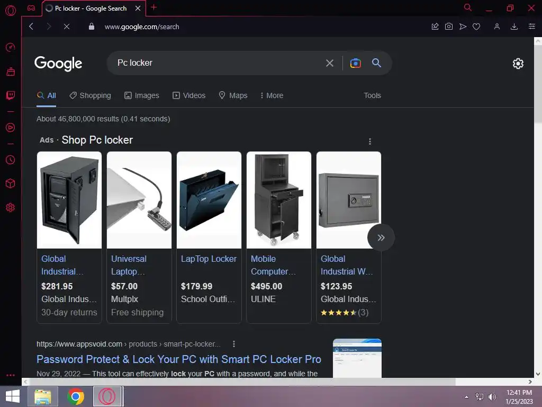
Task: Close the Pc locker tab
Action: point(138,8)
